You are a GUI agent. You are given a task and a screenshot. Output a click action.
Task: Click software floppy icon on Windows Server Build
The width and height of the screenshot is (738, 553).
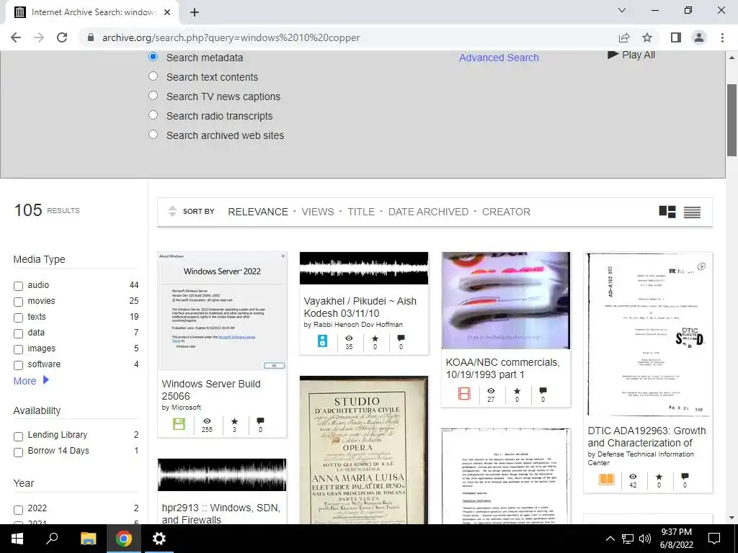click(x=179, y=424)
